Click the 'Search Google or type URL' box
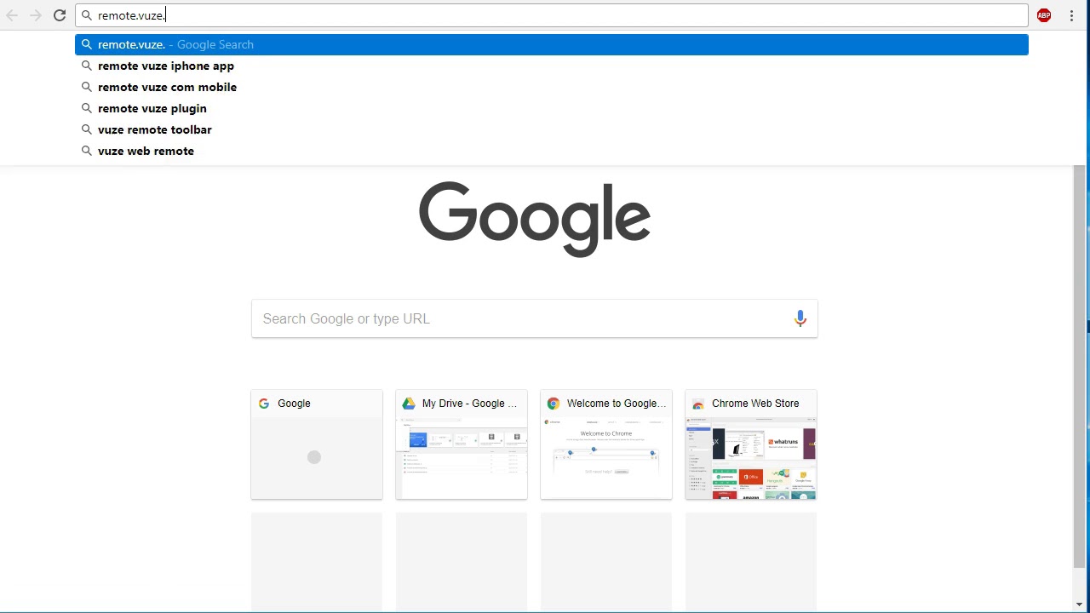This screenshot has width=1090, height=613. (x=535, y=318)
